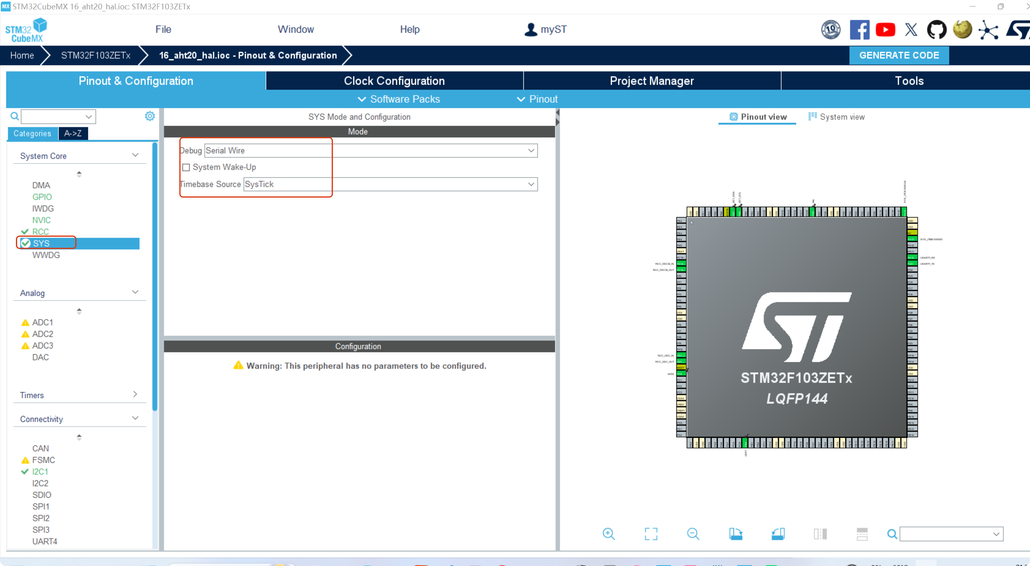Select the GPIO peripheral

coord(42,197)
